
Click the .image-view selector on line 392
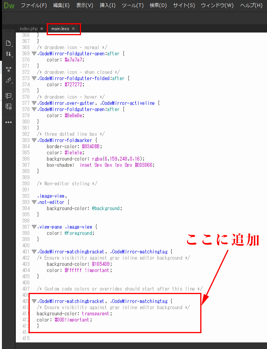pyautogui.click(x=52, y=196)
